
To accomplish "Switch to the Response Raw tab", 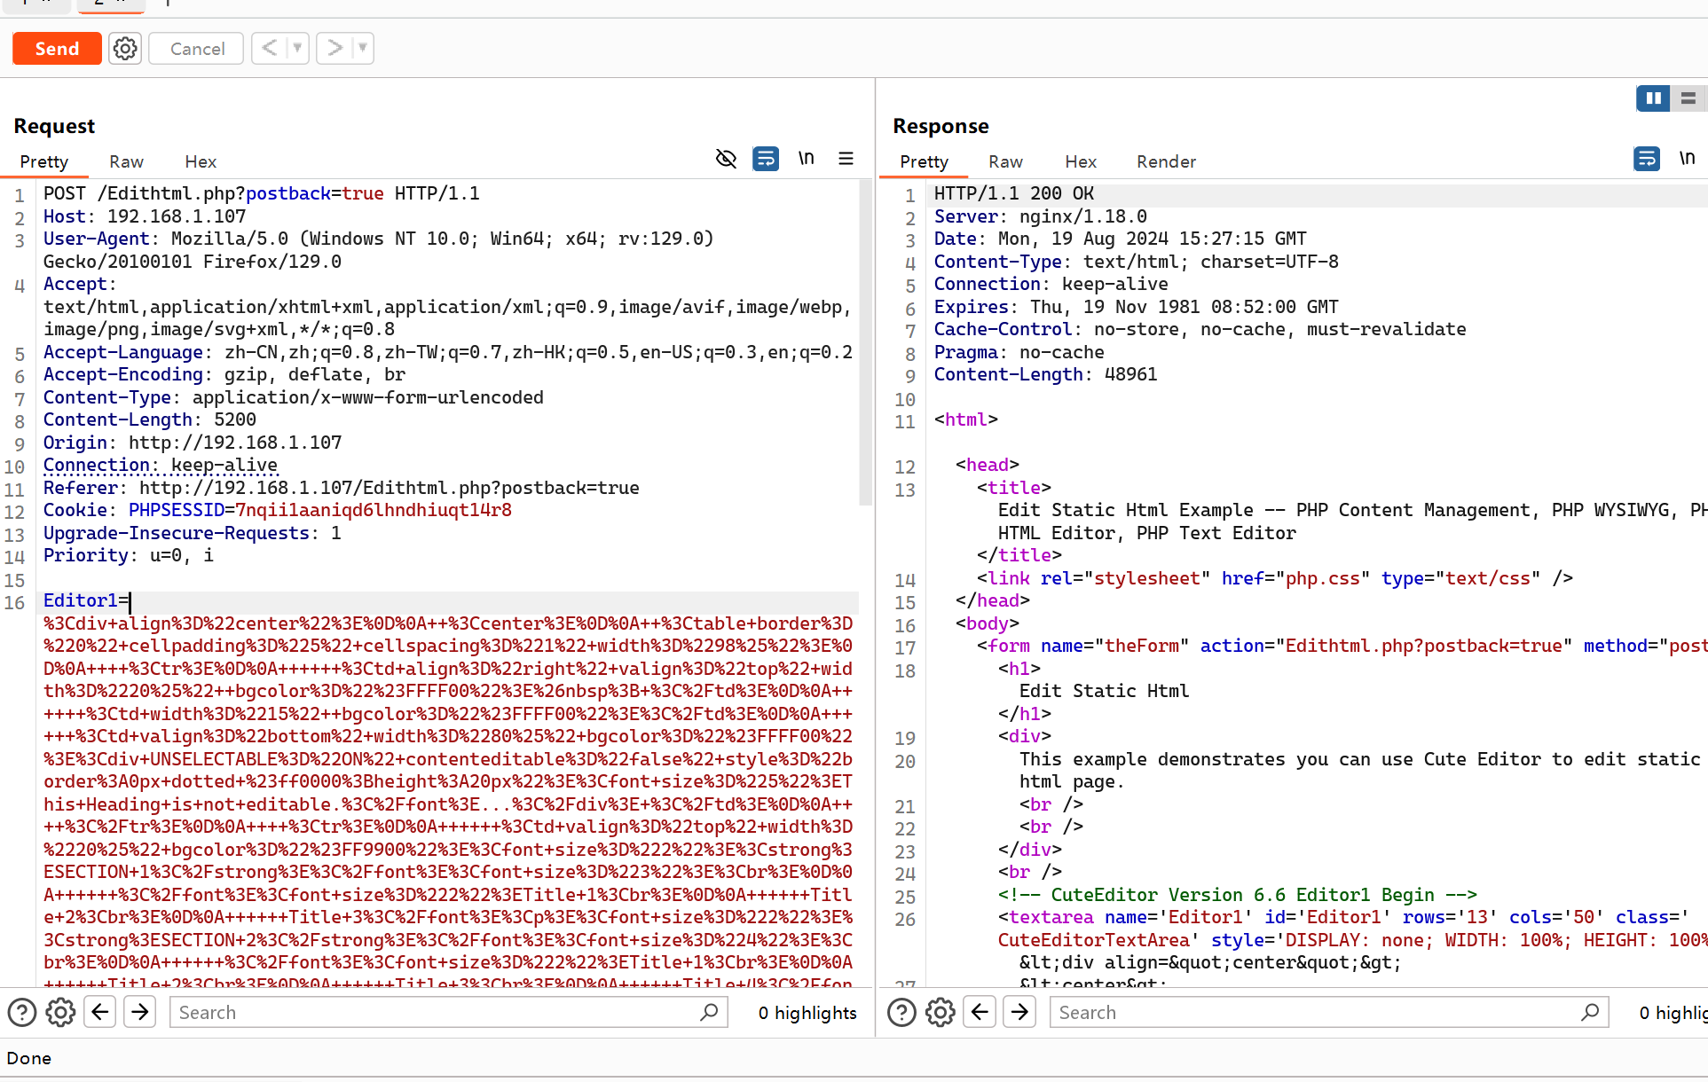I will click(x=1005, y=161).
